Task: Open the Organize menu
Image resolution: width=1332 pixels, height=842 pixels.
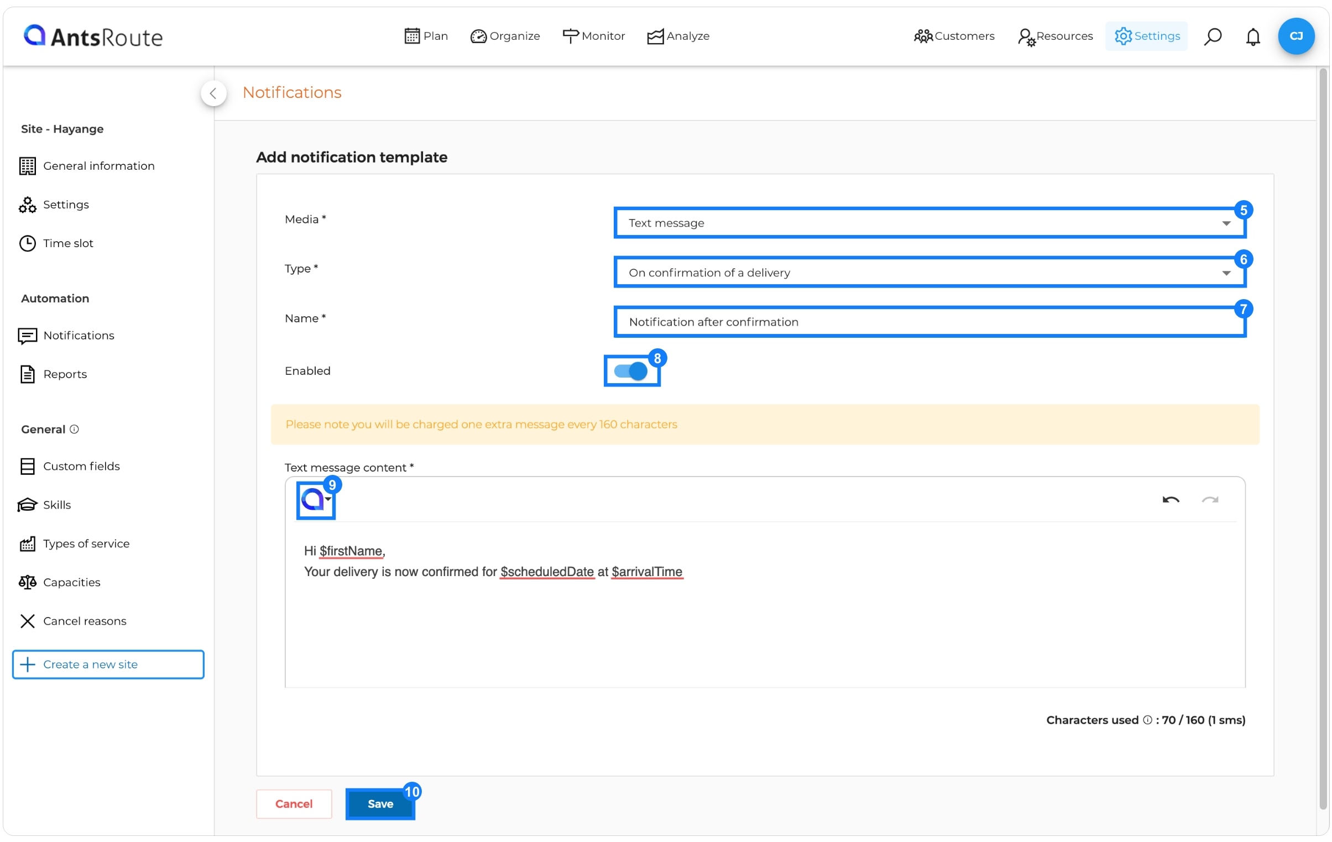Action: coord(504,36)
